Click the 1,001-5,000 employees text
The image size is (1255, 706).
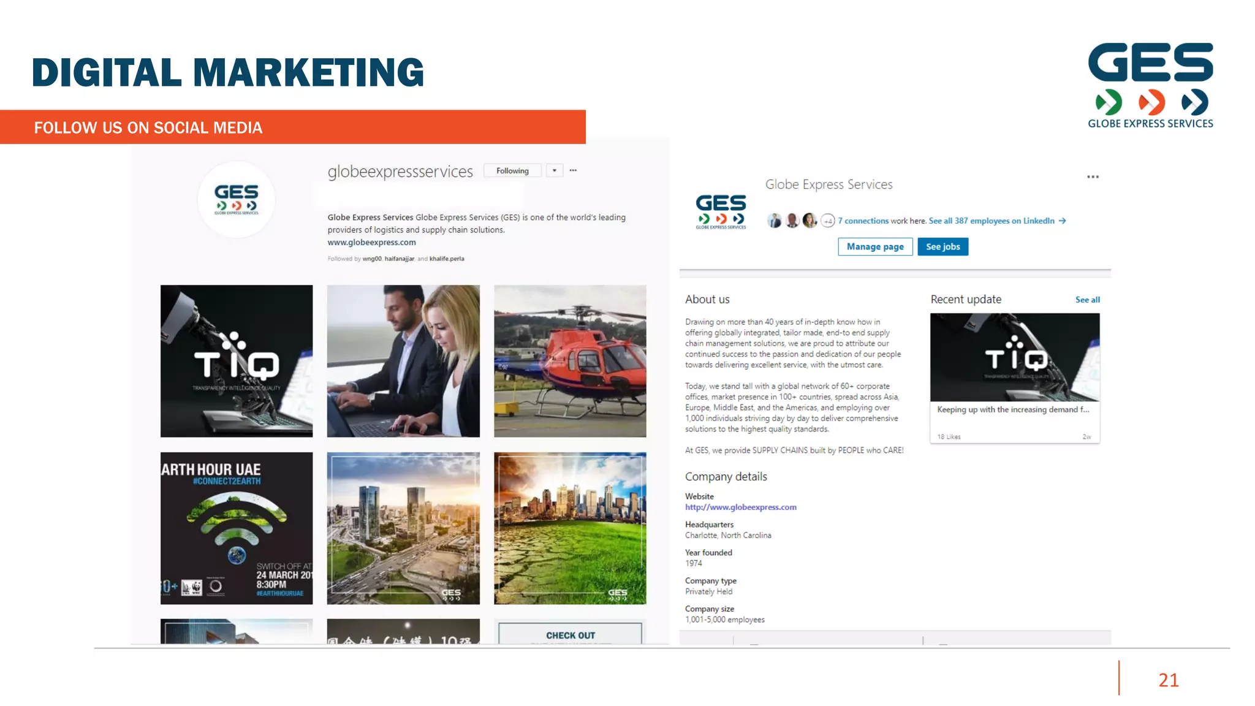point(725,620)
